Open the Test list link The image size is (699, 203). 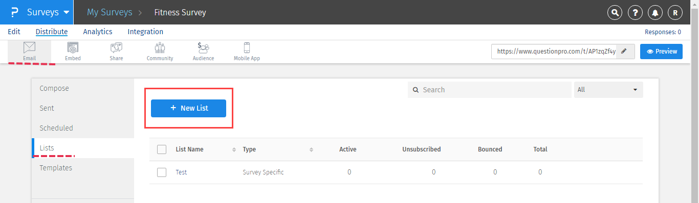pyautogui.click(x=181, y=172)
